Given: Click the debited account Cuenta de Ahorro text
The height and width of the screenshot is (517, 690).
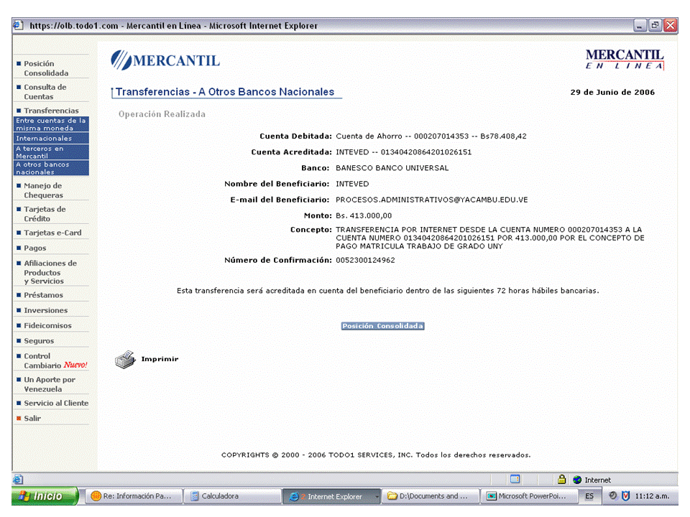Looking at the screenshot, I should point(431,136).
